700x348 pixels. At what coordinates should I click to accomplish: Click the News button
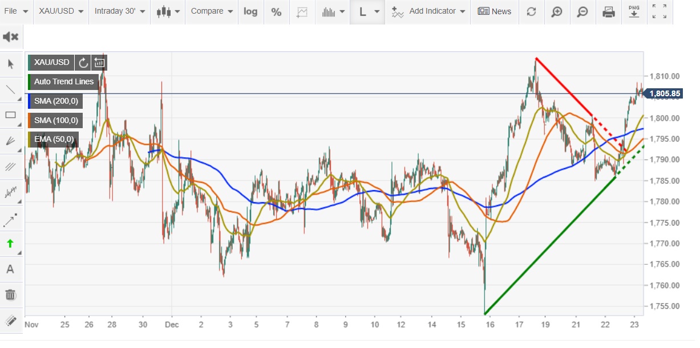tap(494, 11)
